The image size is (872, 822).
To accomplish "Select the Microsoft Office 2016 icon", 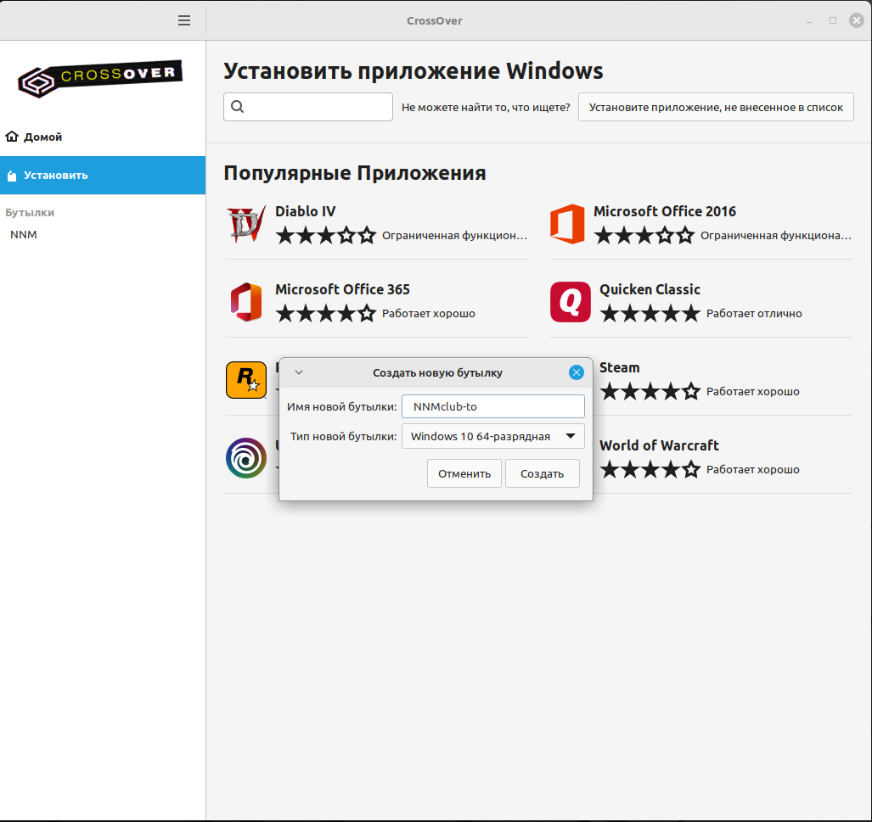I will [567, 224].
